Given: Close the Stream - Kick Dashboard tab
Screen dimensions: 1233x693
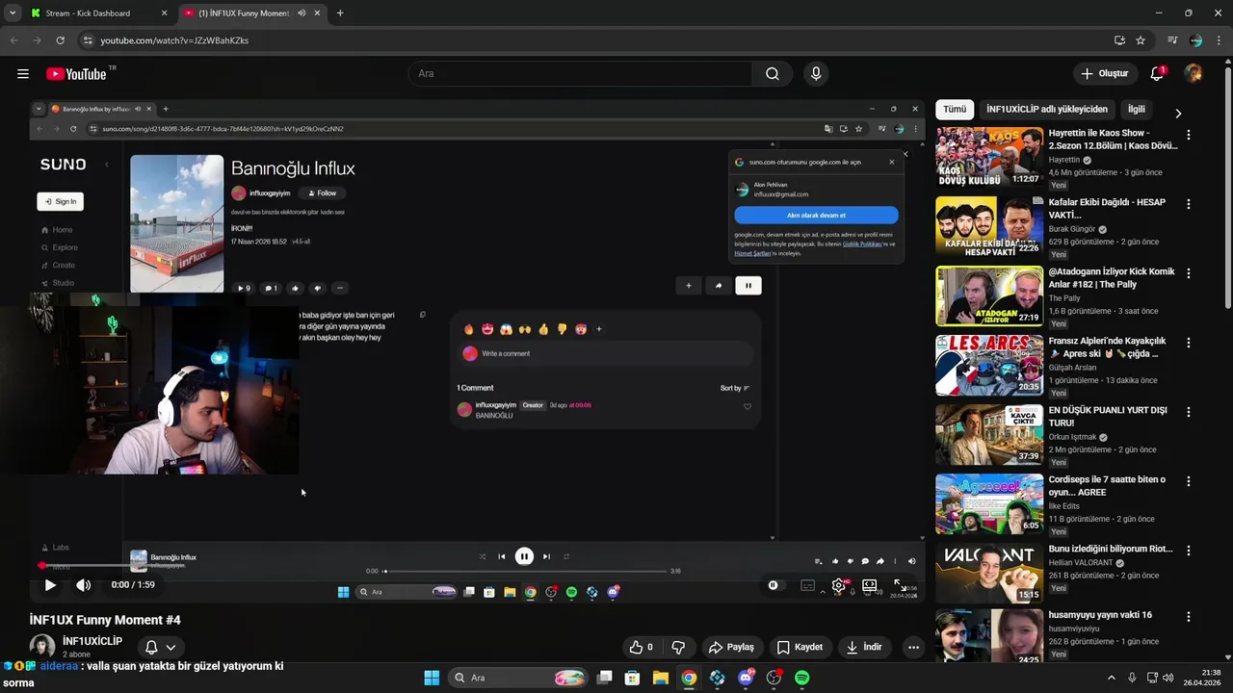Looking at the screenshot, I should [164, 13].
